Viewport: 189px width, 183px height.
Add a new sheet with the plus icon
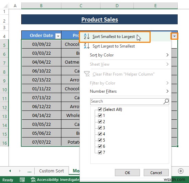(x=181, y=171)
